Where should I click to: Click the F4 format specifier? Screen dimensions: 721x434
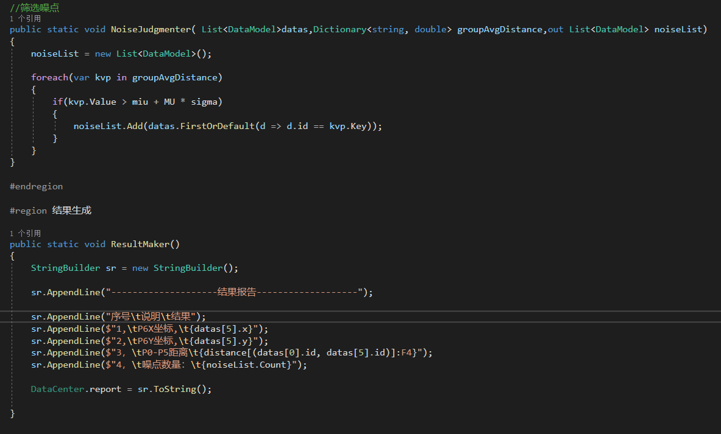click(407, 352)
